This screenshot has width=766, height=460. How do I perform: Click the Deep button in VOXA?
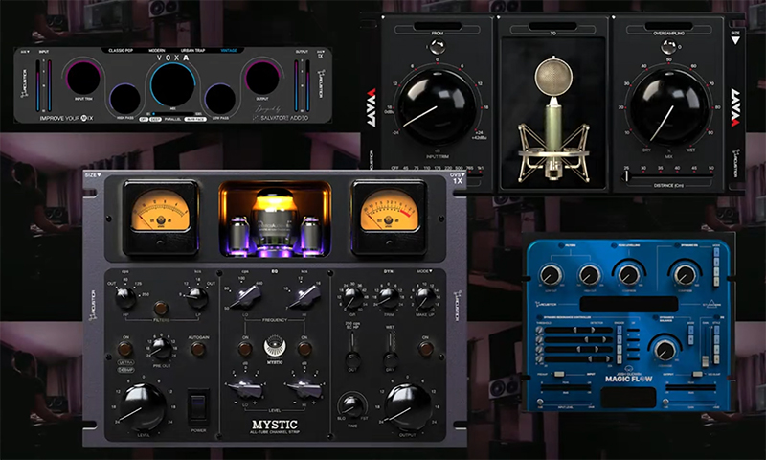click(x=155, y=119)
